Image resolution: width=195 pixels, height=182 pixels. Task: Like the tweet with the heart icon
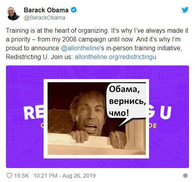point(9,176)
